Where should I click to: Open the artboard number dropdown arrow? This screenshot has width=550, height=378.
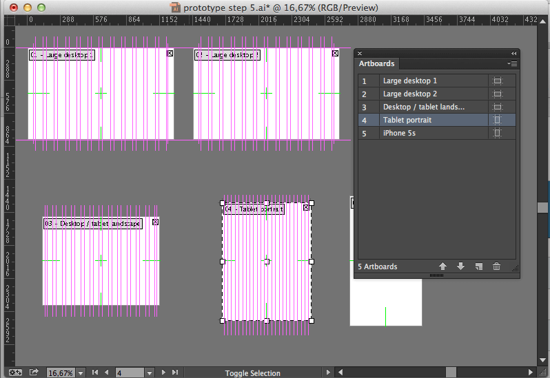[149, 372]
